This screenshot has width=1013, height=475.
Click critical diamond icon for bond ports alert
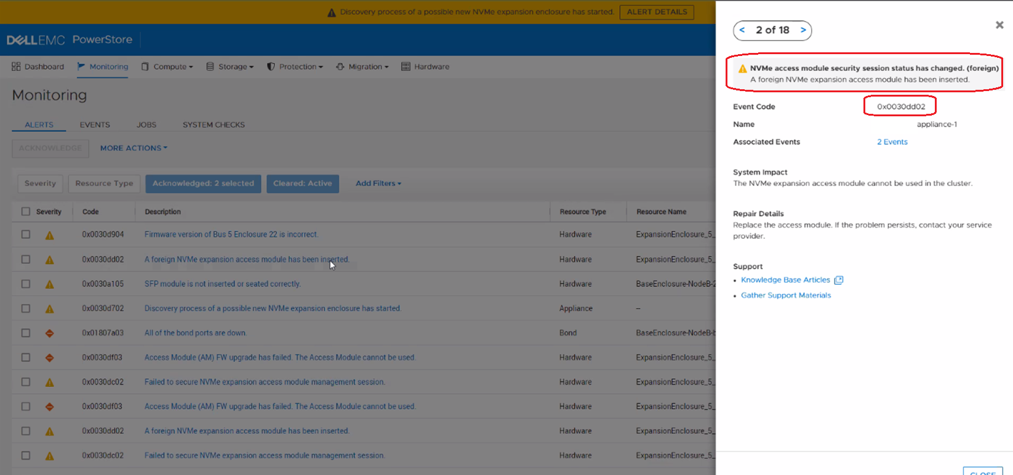[x=50, y=333]
